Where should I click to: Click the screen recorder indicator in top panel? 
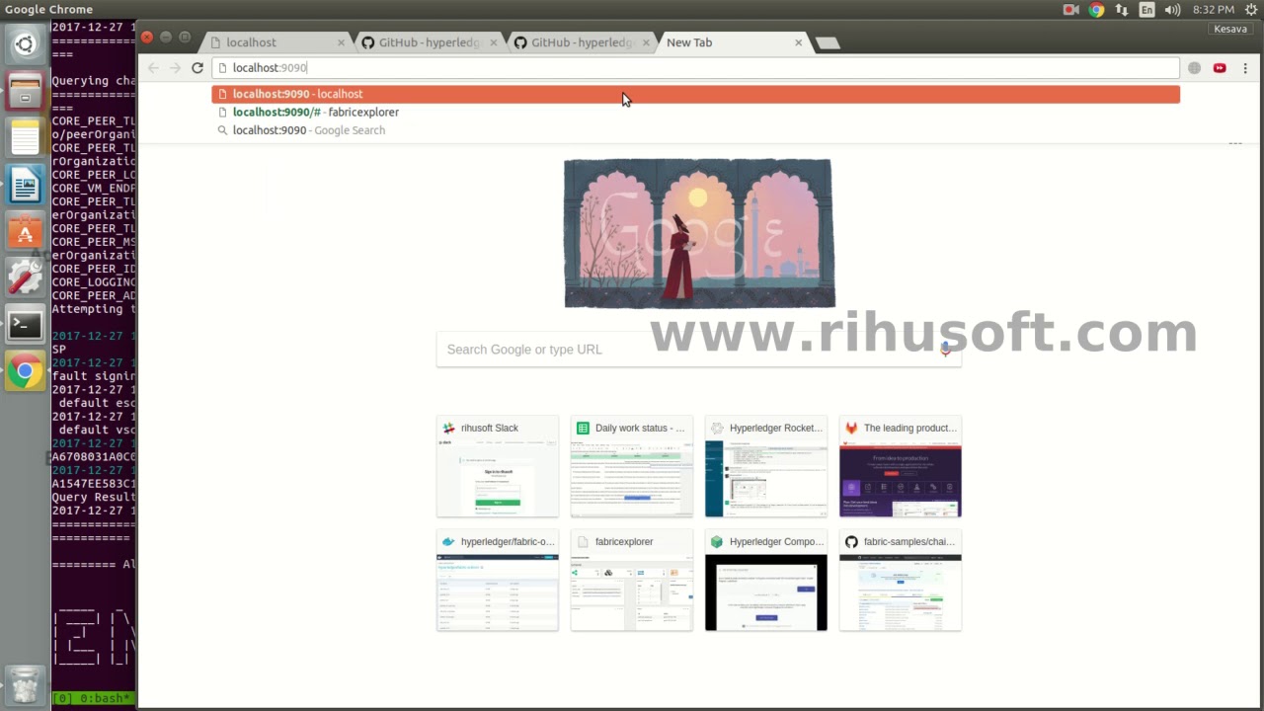coord(1071,10)
